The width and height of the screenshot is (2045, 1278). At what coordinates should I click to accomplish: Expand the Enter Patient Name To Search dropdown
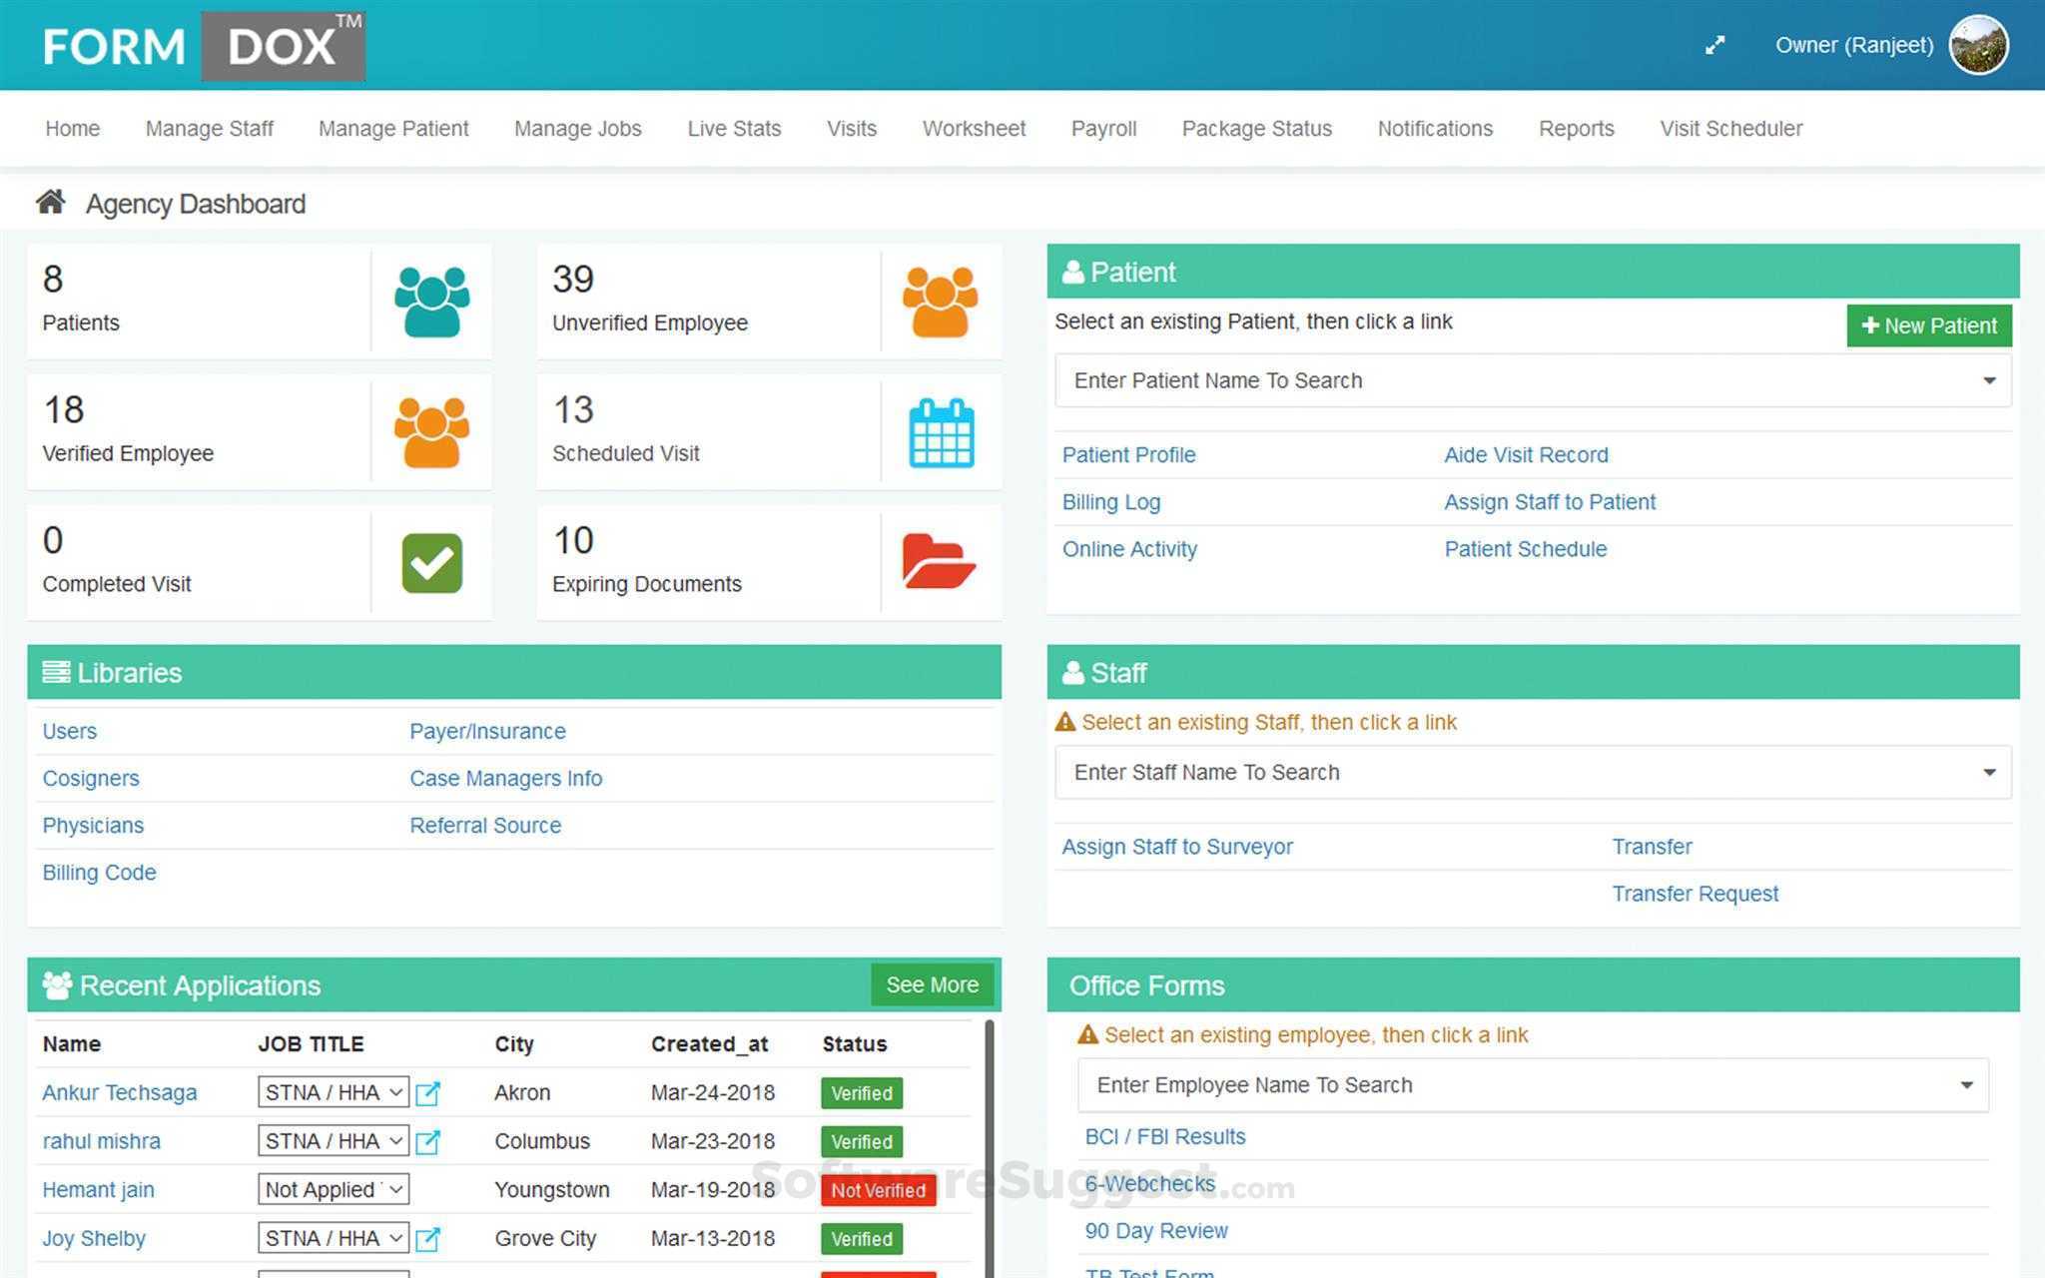pyautogui.click(x=1987, y=380)
